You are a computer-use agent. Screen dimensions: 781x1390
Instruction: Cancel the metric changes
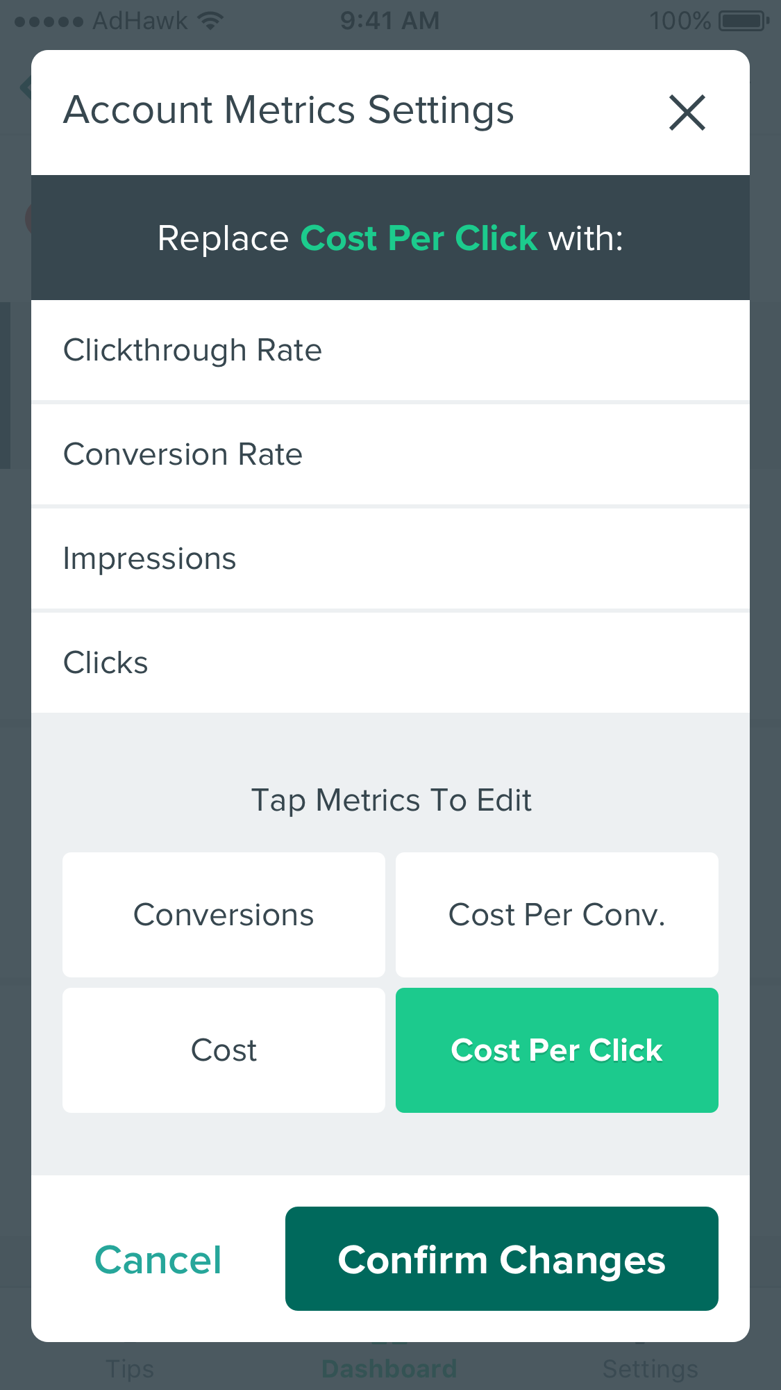pyautogui.click(x=158, y=1259)
